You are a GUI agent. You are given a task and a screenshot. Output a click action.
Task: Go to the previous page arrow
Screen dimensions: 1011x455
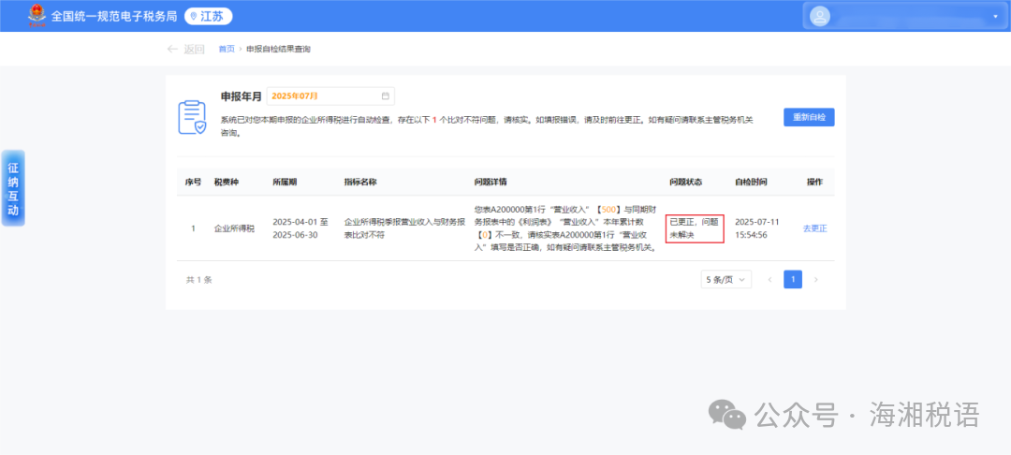pyautogui.click(x=769, y=280)
